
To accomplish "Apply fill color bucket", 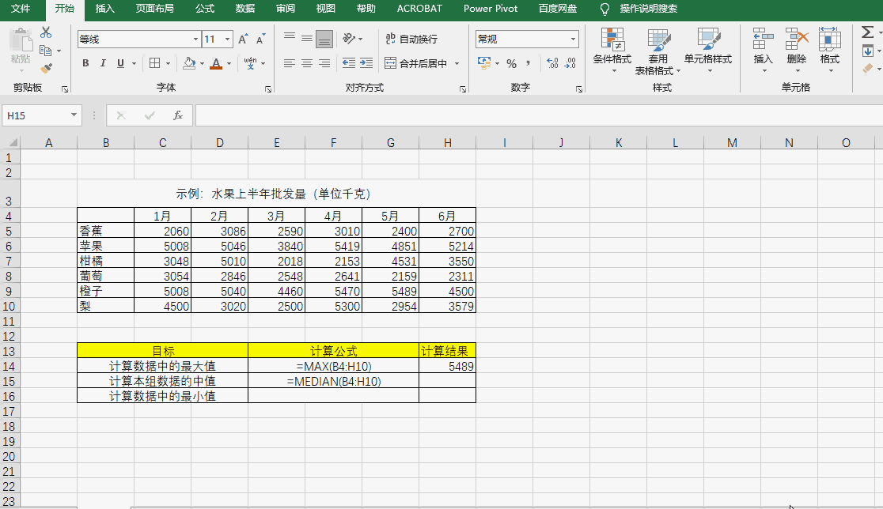I will (x=190, y=63).
